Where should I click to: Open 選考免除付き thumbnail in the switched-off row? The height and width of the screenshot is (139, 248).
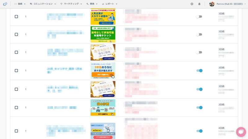tap(103, 52)
